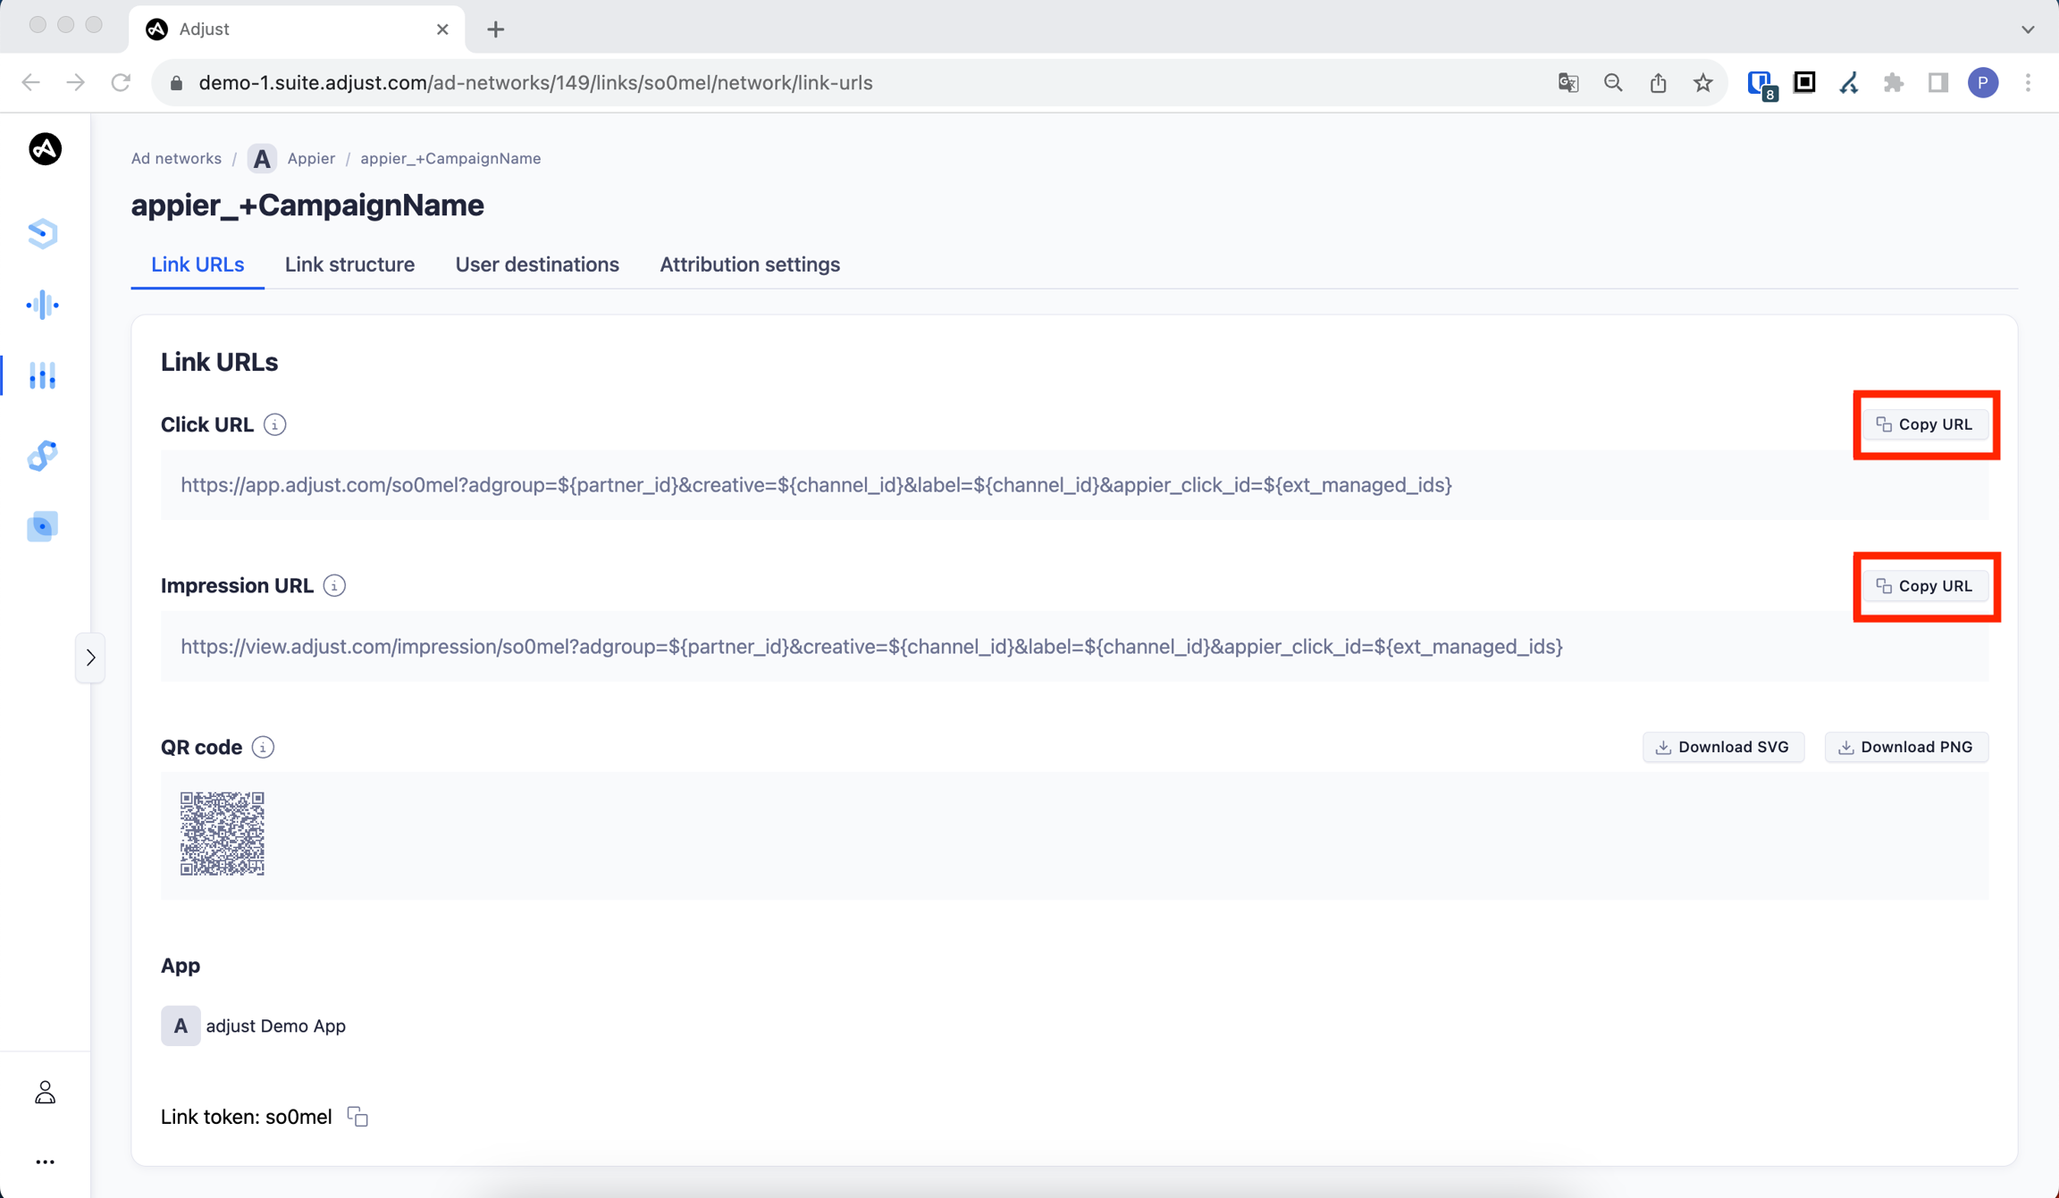Click the QR code image
Image resolution: width=2059 pixels, height=1198 pixels.
[x=222, y=834]
